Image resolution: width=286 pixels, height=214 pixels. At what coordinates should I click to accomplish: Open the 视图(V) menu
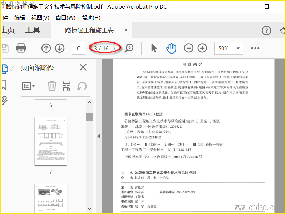pos(40,17)
